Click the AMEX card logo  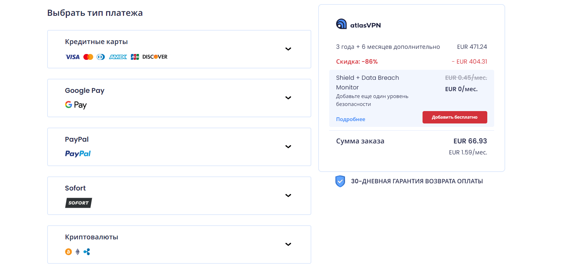118,57
